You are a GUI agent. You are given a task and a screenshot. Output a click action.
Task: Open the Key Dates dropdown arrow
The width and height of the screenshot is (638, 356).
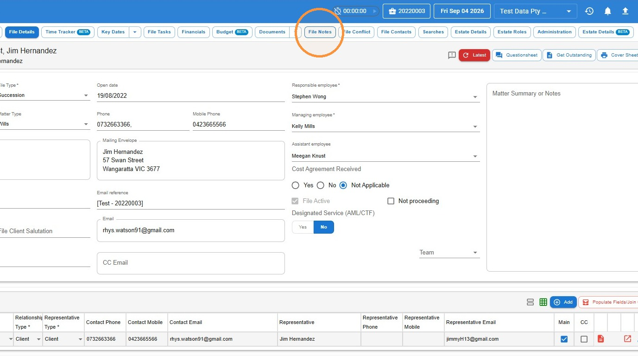click(135, 32)
